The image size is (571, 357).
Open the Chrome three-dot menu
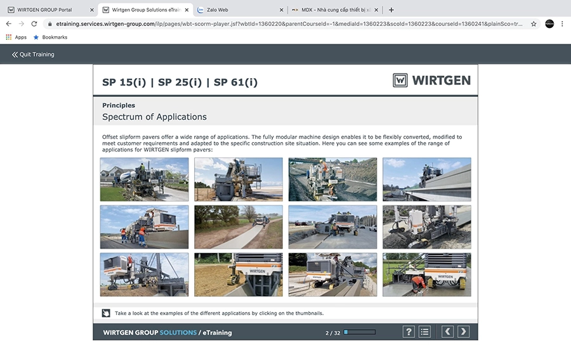coord(562,23)
